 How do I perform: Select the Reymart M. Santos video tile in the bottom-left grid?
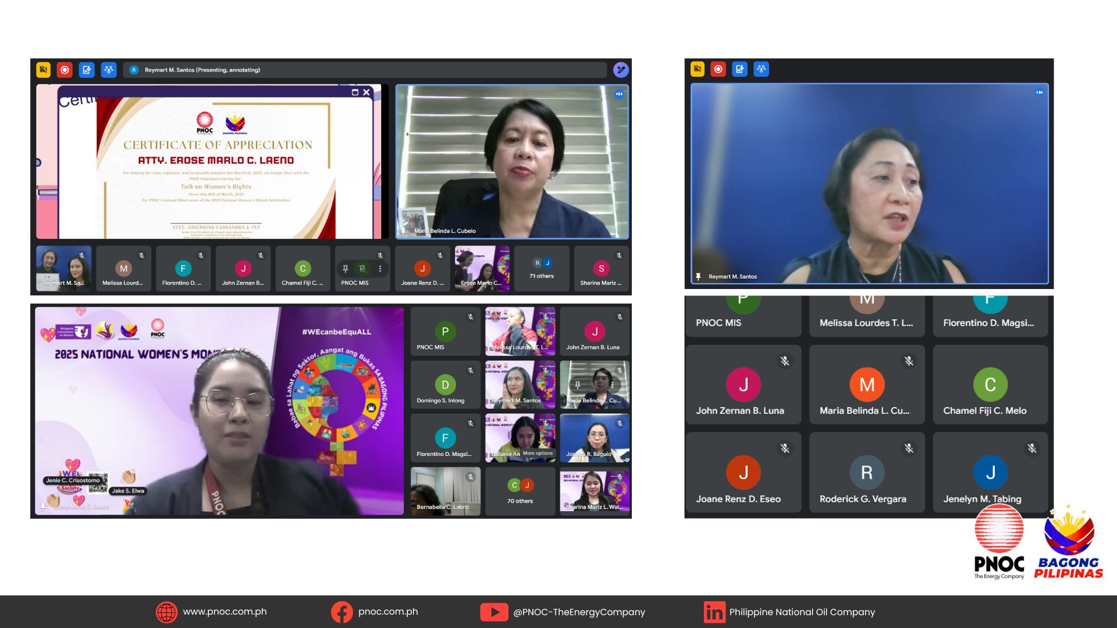520,385
